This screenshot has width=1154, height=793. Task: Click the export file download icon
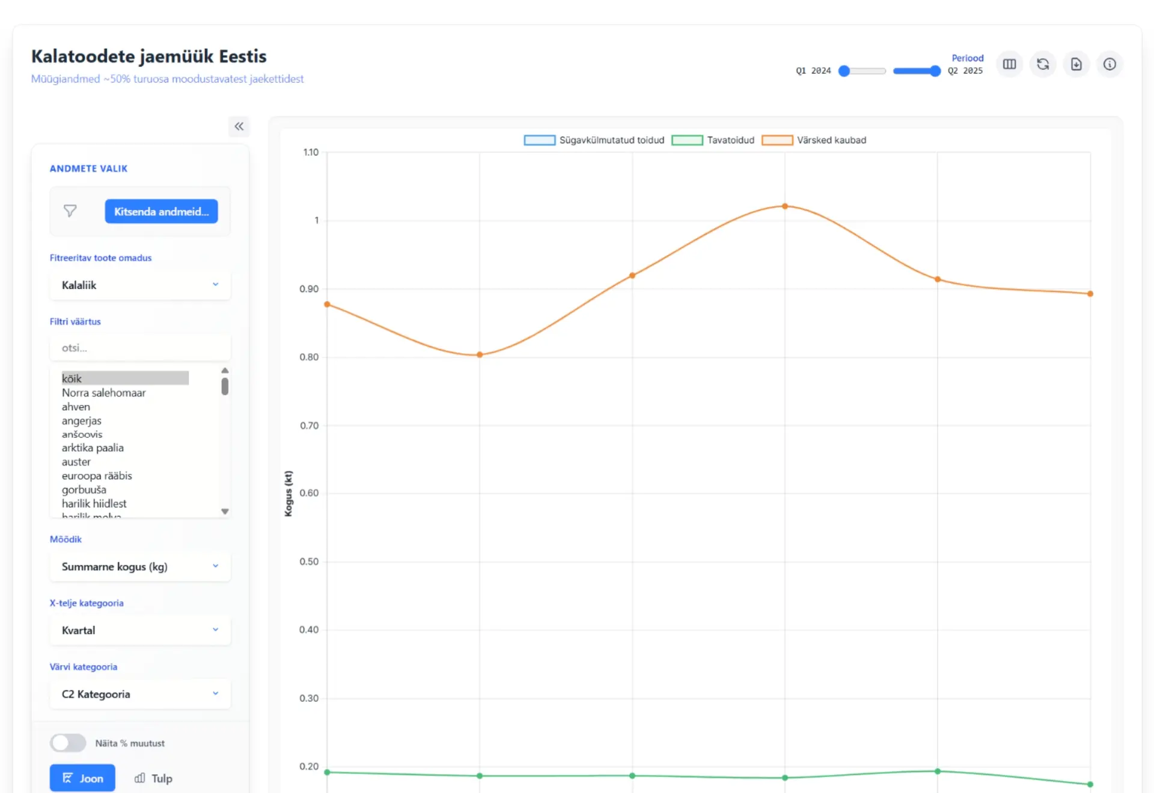tap(1076, 64)
